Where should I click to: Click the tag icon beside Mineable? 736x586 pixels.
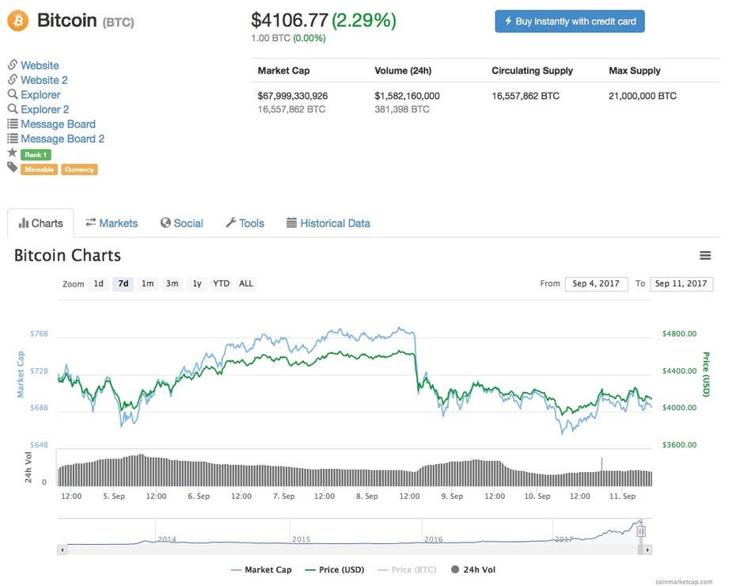tap(12, 167)
